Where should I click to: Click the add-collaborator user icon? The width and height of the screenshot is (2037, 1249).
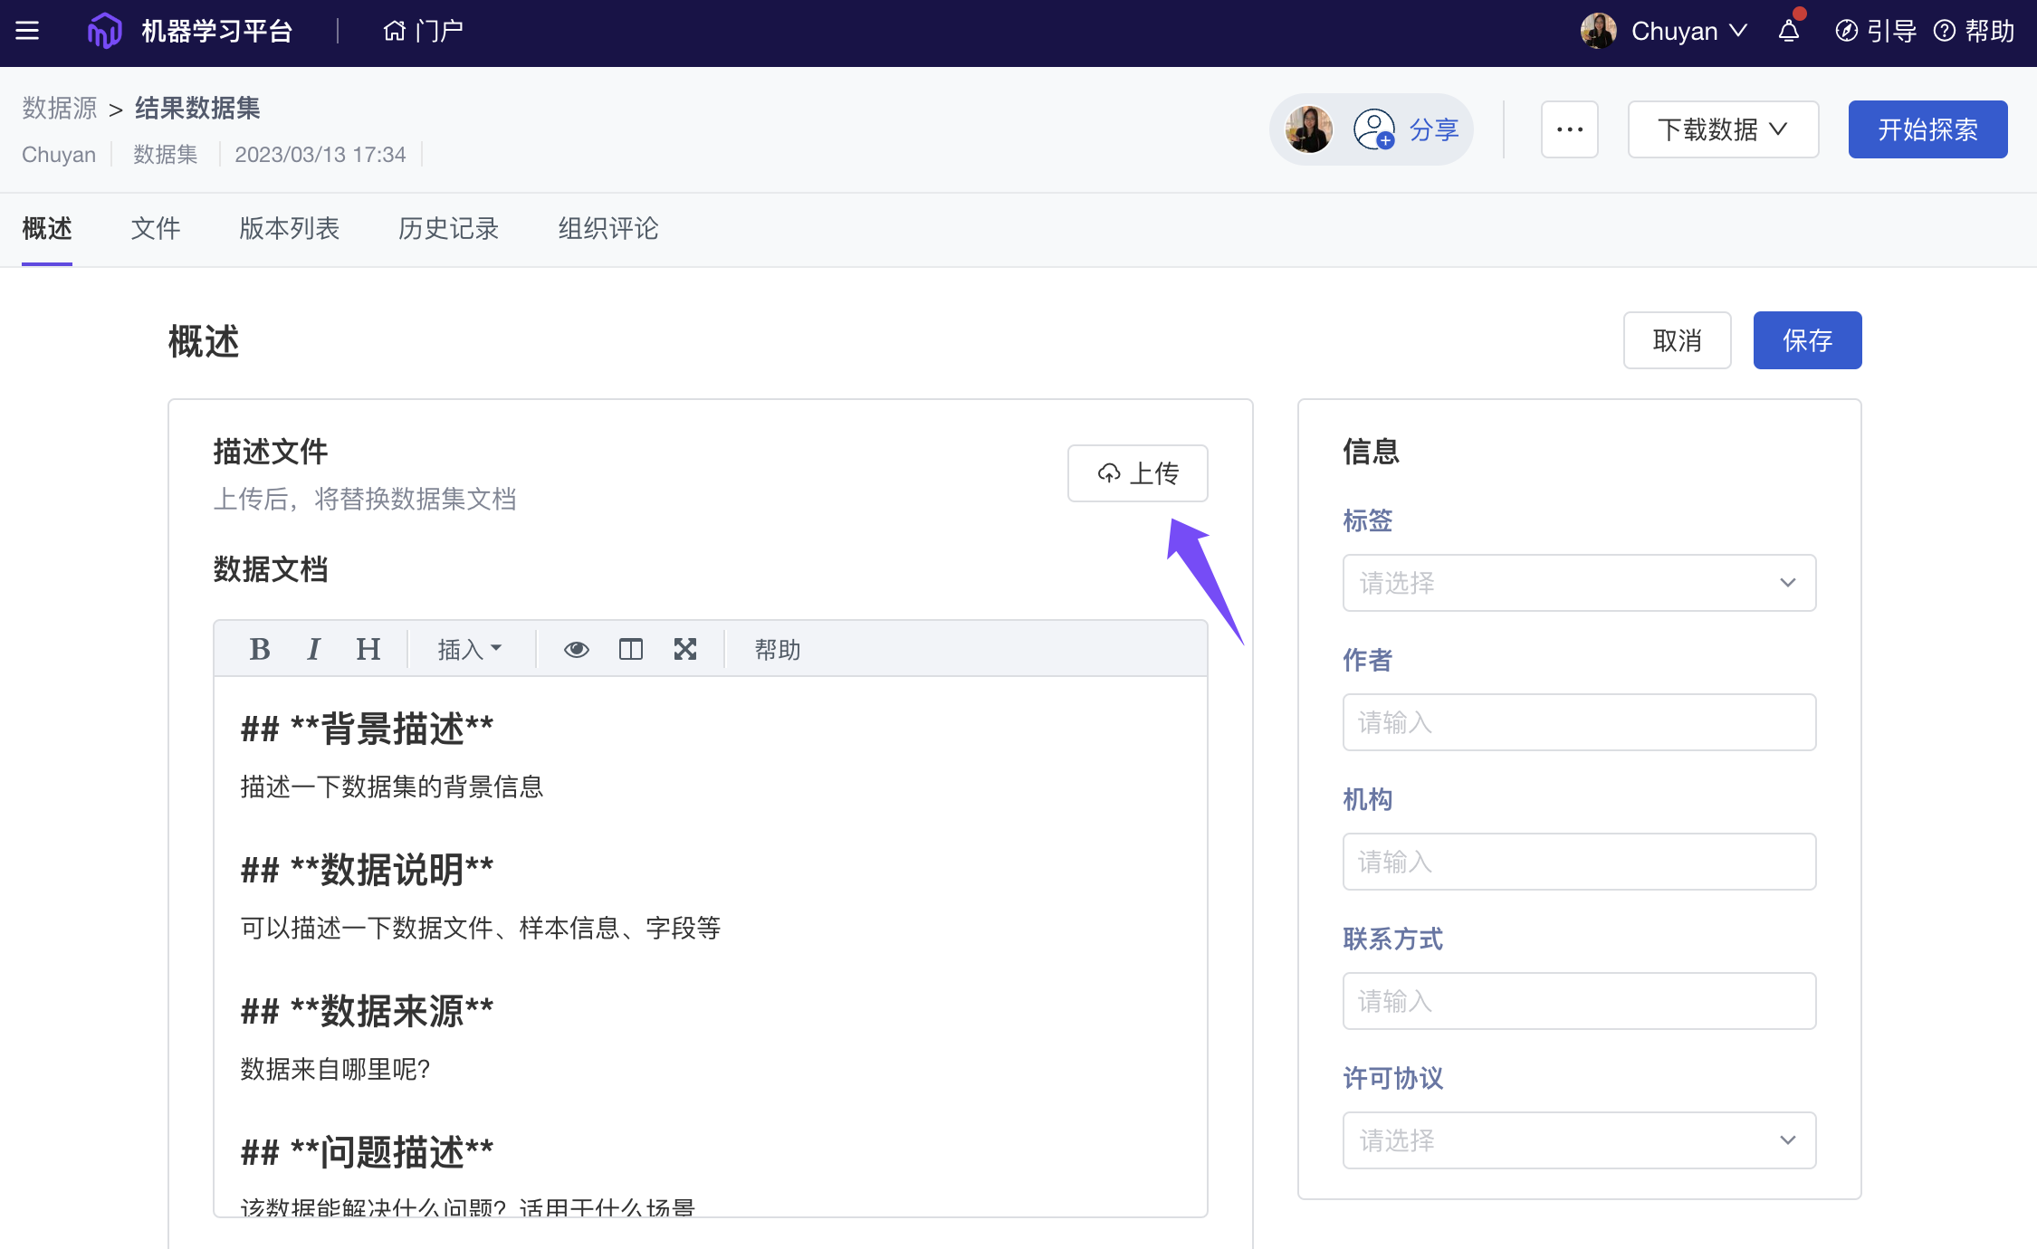click(1373, 129)
